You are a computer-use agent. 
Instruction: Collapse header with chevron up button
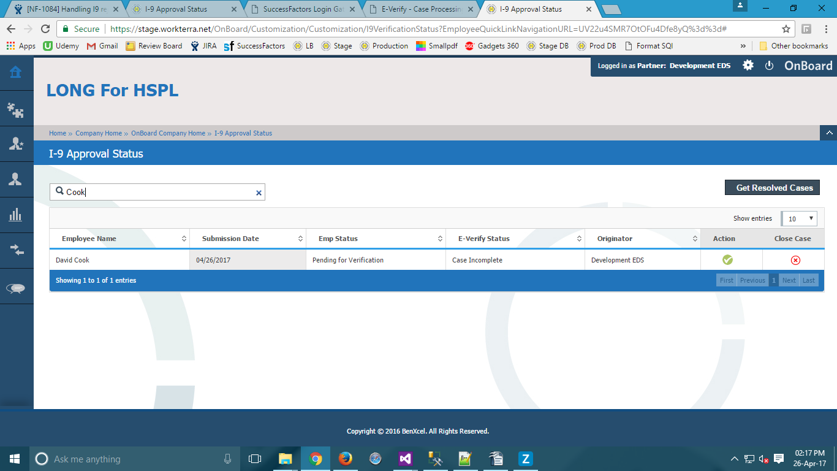tap(828, 132)
